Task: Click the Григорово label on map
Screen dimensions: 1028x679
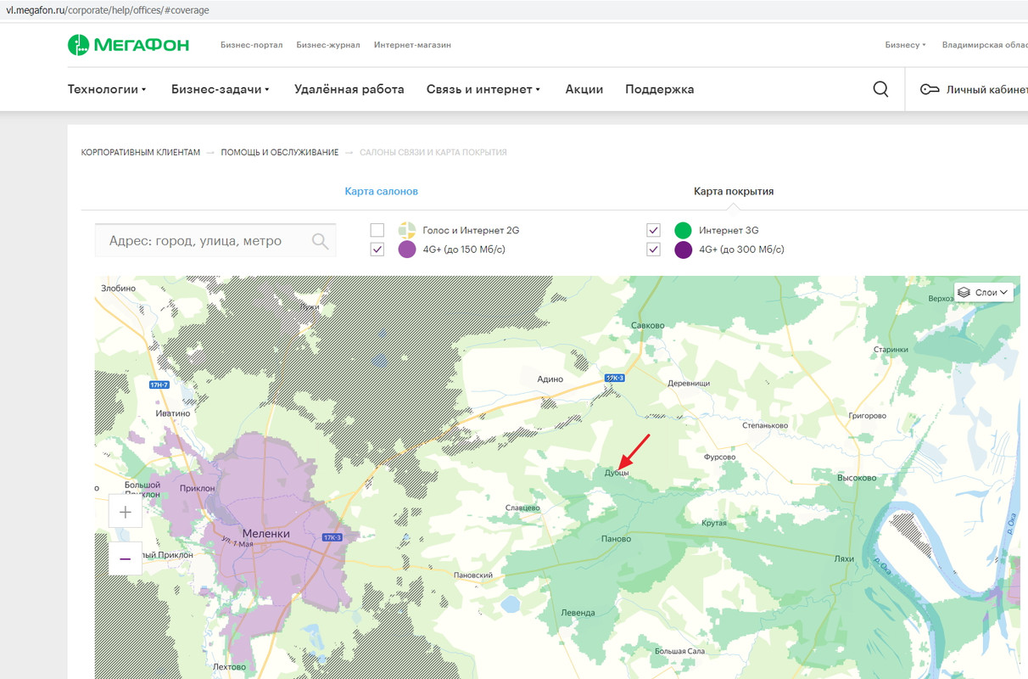Action: pyautogui.click(x=867, y=417)
